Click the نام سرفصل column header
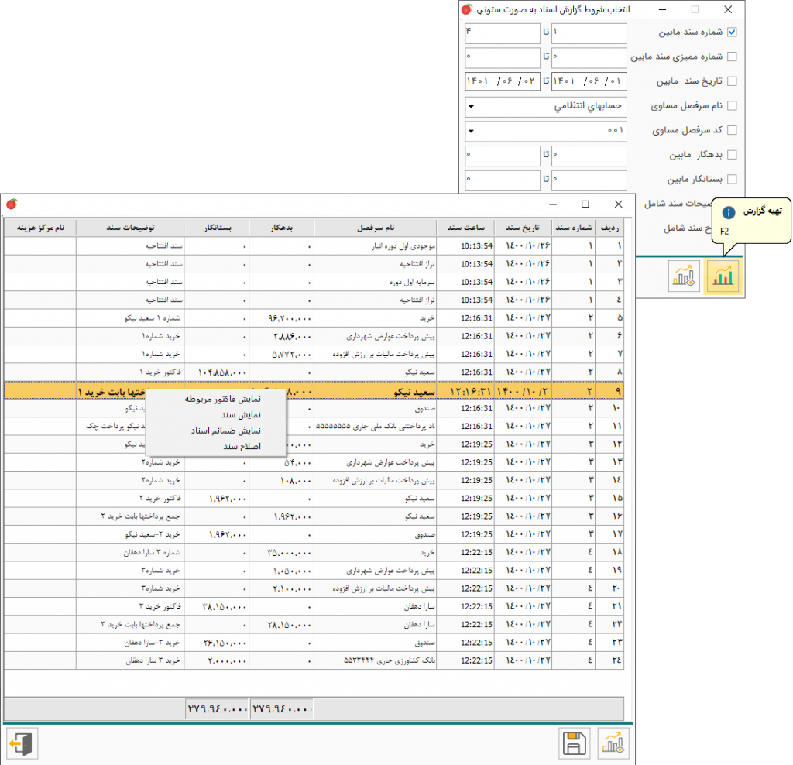This screenshot has height=765, width=793. click(x=375, y=228)
